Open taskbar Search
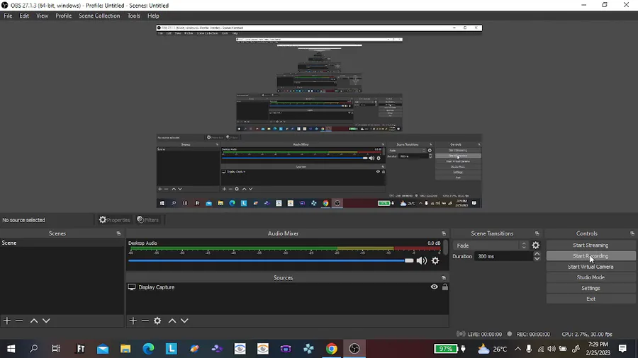This screenshot has width=638, height=358. [x=34, y=349]
